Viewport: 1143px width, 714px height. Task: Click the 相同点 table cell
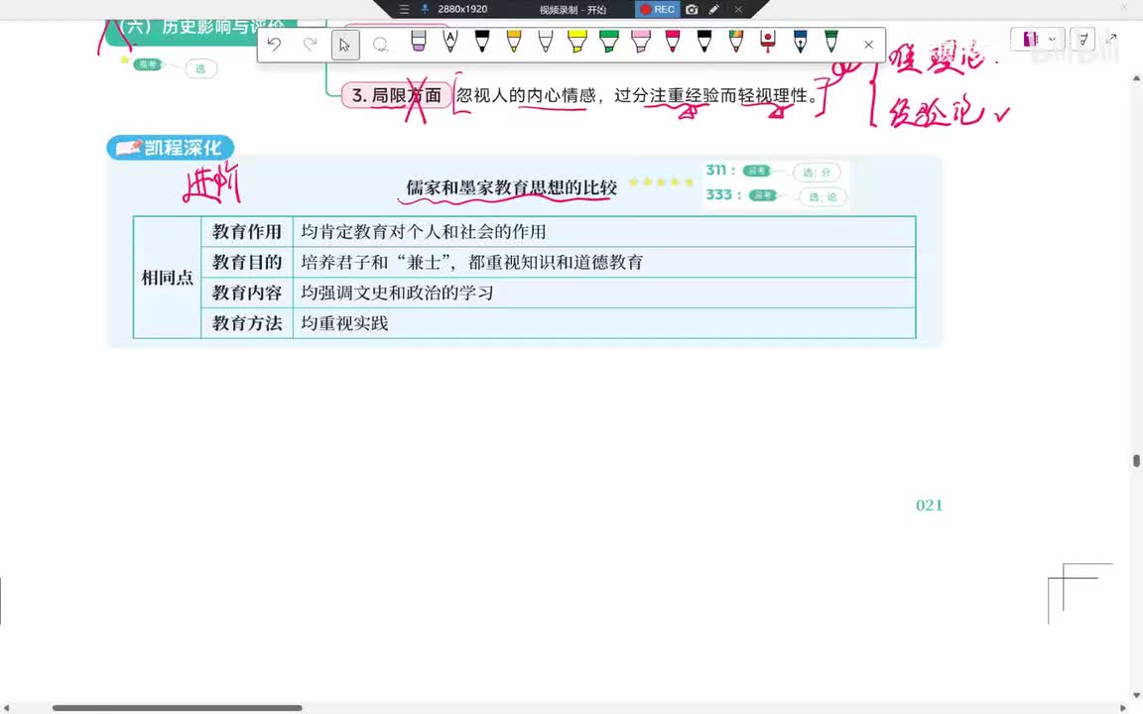(x=167, y=278)
